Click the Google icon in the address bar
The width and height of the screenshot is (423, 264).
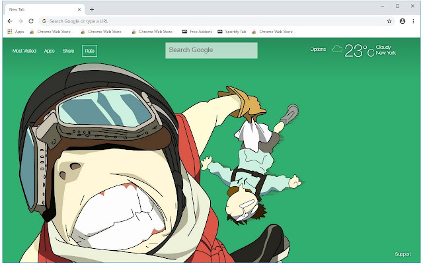coord(44,21)
